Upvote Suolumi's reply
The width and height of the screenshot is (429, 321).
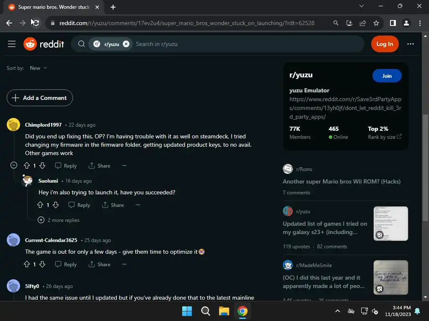pos(40,205)
